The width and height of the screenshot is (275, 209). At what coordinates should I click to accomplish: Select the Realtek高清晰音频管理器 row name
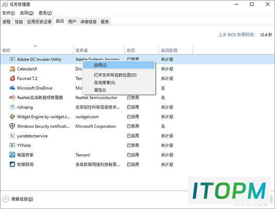40,98
